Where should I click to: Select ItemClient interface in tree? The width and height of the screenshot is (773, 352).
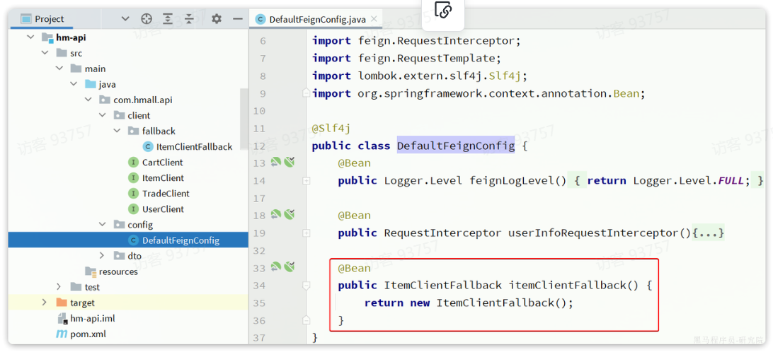[163, 177]
